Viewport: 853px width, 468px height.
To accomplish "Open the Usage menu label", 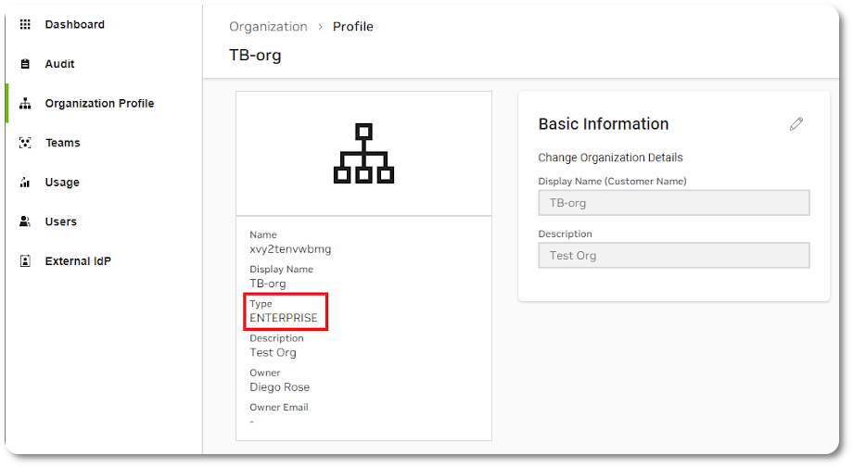I will pyautogui.click(x=62, y=183).
